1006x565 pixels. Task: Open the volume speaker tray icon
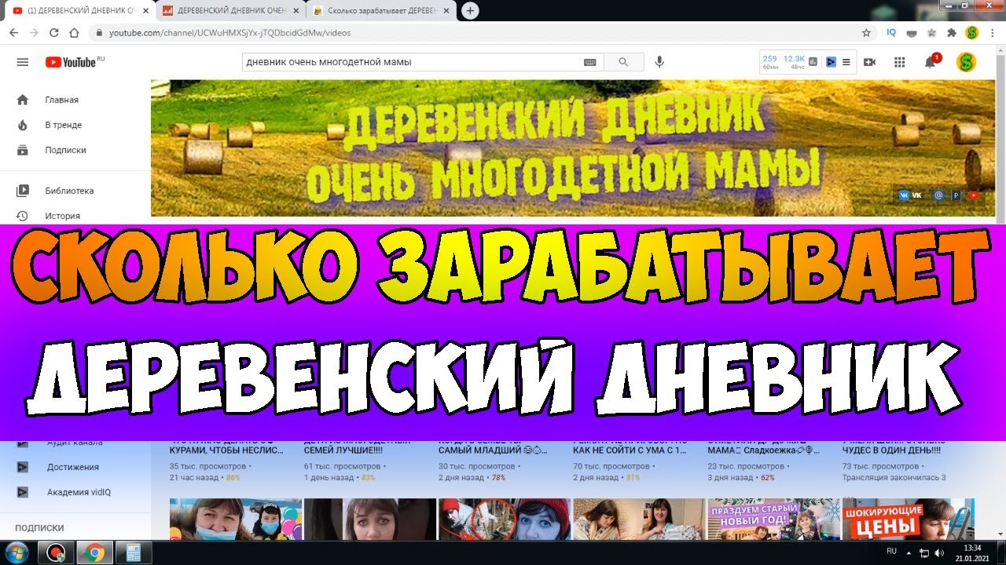(x=940, y=552)
